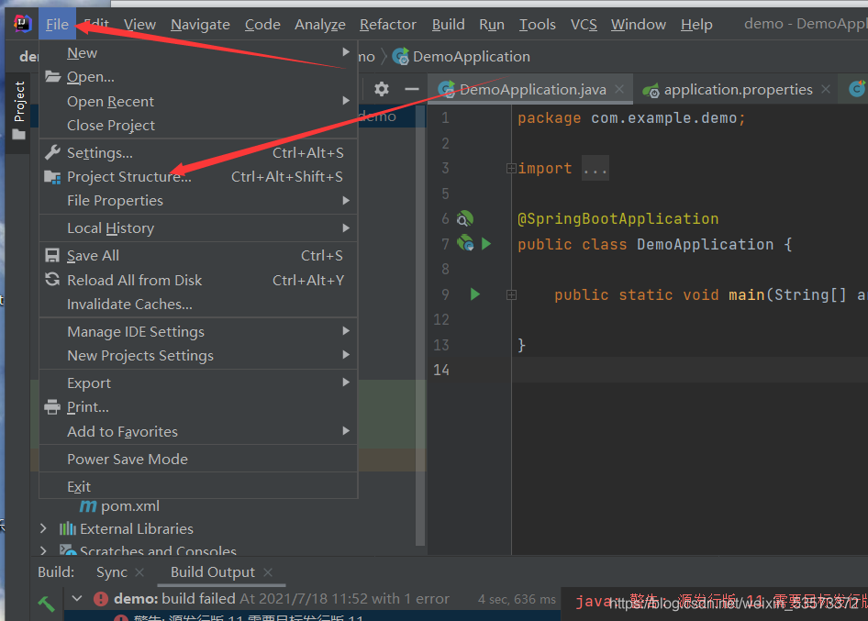The height and width of the screenshot is (621, 868).
Task: Close the application.properties tab
Action: [x=826, y=89]
